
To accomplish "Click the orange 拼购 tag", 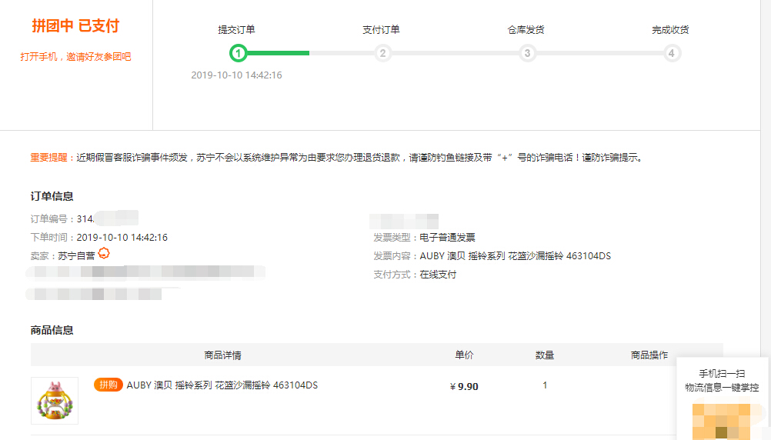I will coord(108,385).
